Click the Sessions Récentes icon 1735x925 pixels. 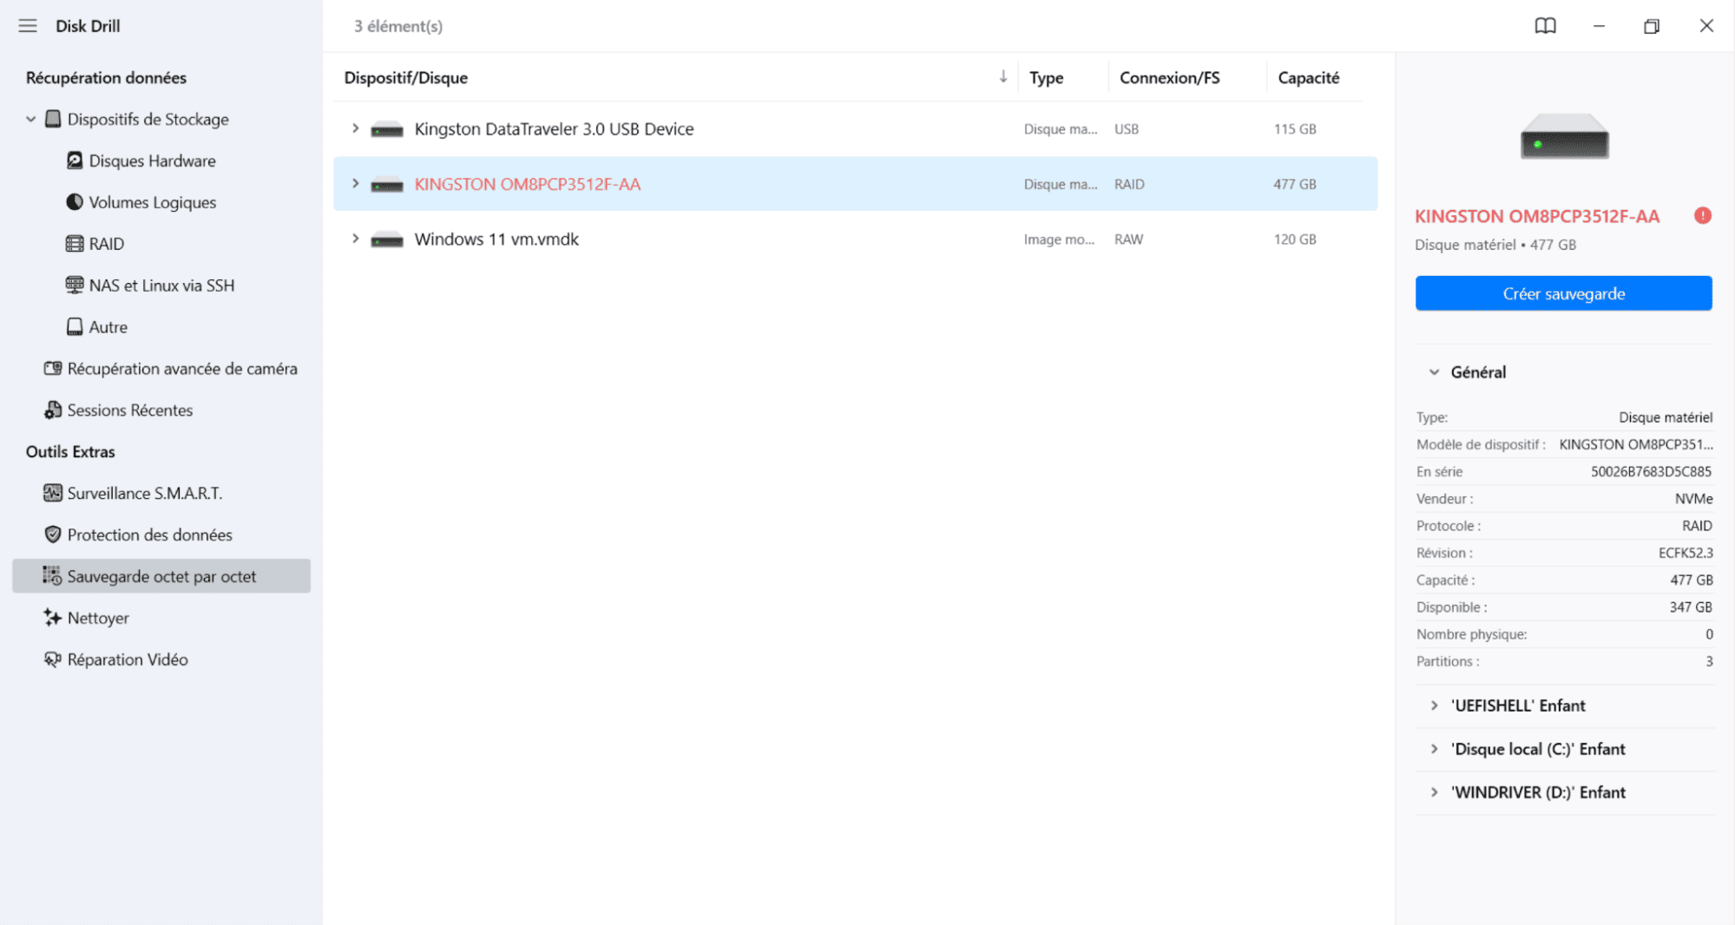[x=53, y=410]
